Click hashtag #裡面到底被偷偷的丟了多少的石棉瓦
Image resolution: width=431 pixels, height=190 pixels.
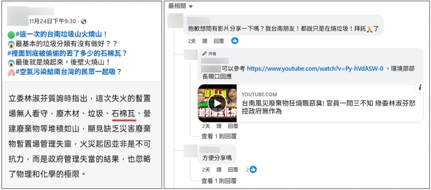click(64, 53)
